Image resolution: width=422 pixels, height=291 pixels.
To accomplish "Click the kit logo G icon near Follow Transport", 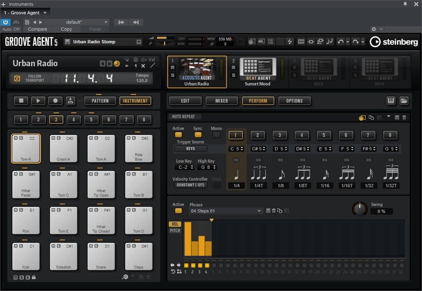I will (17, 78).
